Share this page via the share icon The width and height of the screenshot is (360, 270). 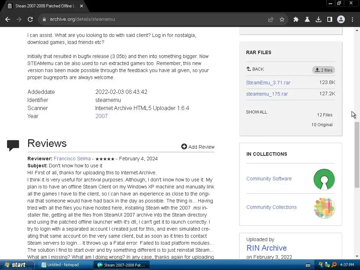(x=271, y=20)
